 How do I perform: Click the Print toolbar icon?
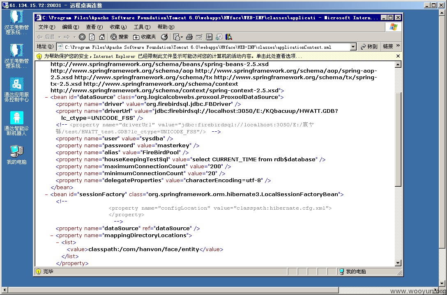click(x=189, y=37)
